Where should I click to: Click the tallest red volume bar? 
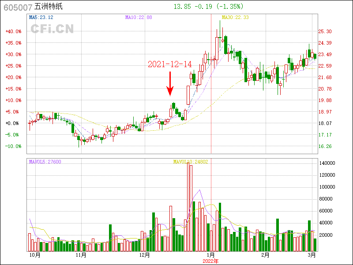(x=189, y=208)
